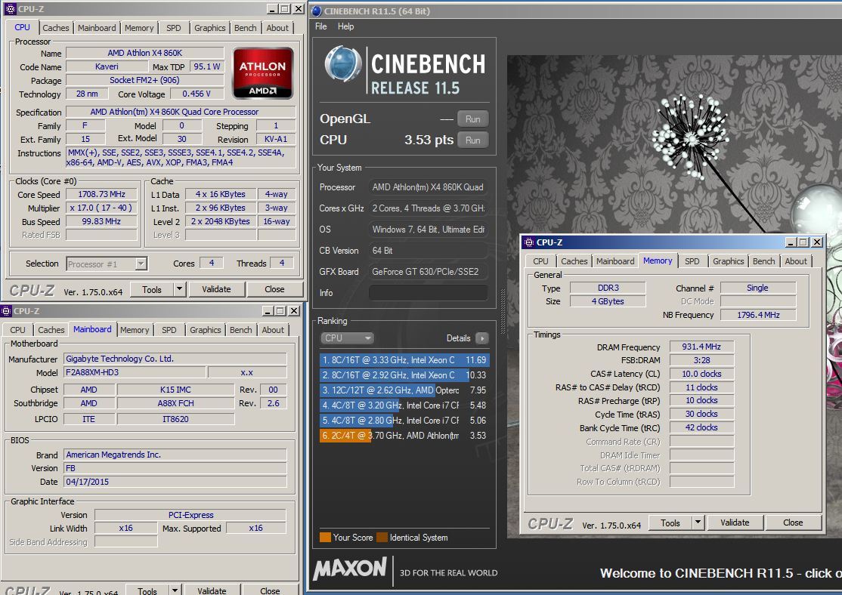
Task: Open Bench tab in Mainboard CPU-Z window
Action: [240, 330]
